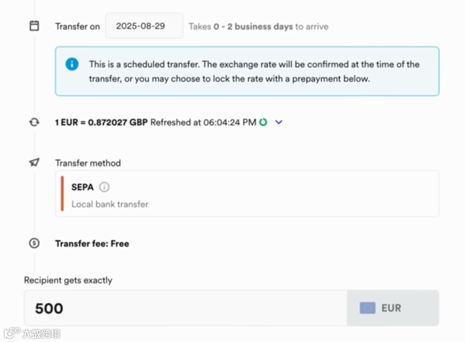Click the blue info icon in the notice
The image size is (465, 342).
coord(72,64)
